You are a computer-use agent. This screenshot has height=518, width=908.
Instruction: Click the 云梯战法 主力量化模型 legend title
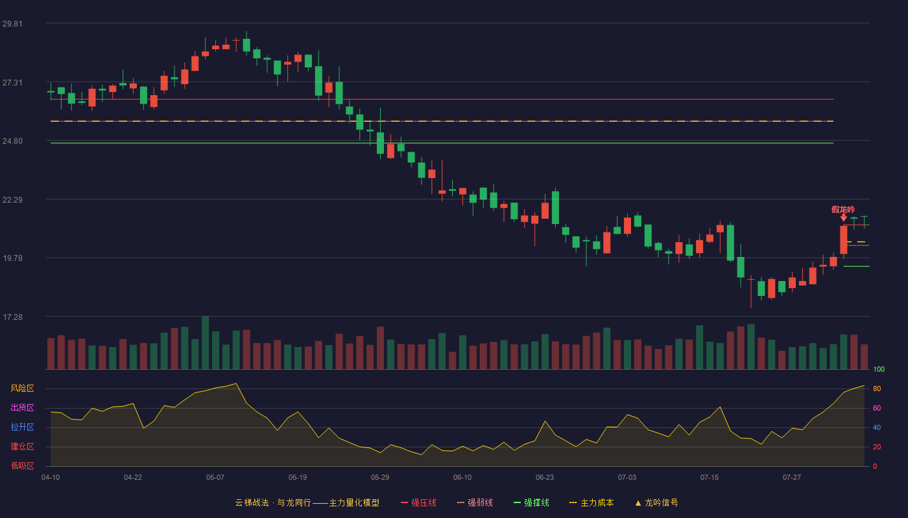pyautogui.click(x=307, y=502)
